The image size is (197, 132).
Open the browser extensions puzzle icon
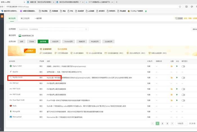(192, 7)
